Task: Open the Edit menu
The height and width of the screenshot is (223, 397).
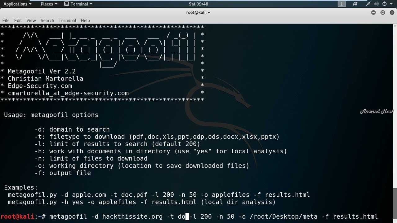Action: [18, 20]
